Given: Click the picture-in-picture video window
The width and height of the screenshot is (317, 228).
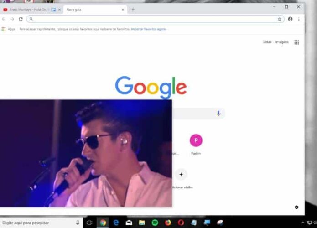Looking at the screenshot, I should [86, 153].
